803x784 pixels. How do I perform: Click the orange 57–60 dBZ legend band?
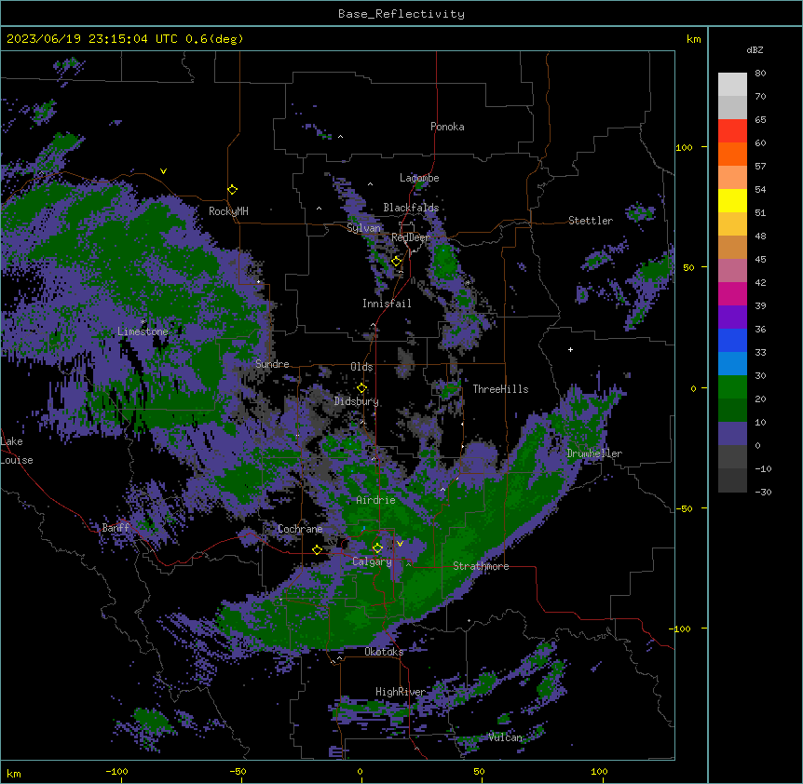tap(732, 154)
